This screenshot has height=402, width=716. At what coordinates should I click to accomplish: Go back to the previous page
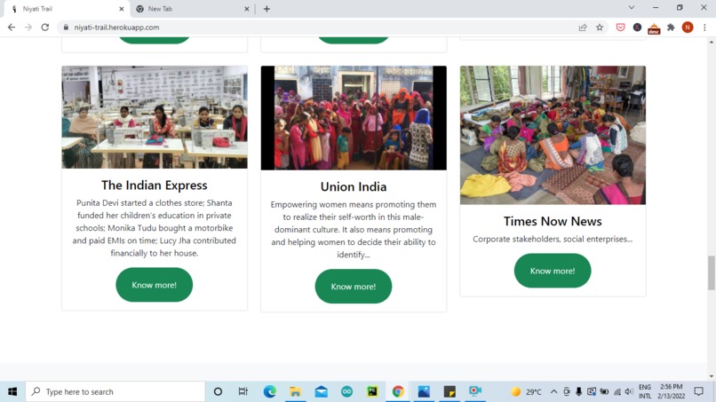(12, 28)
